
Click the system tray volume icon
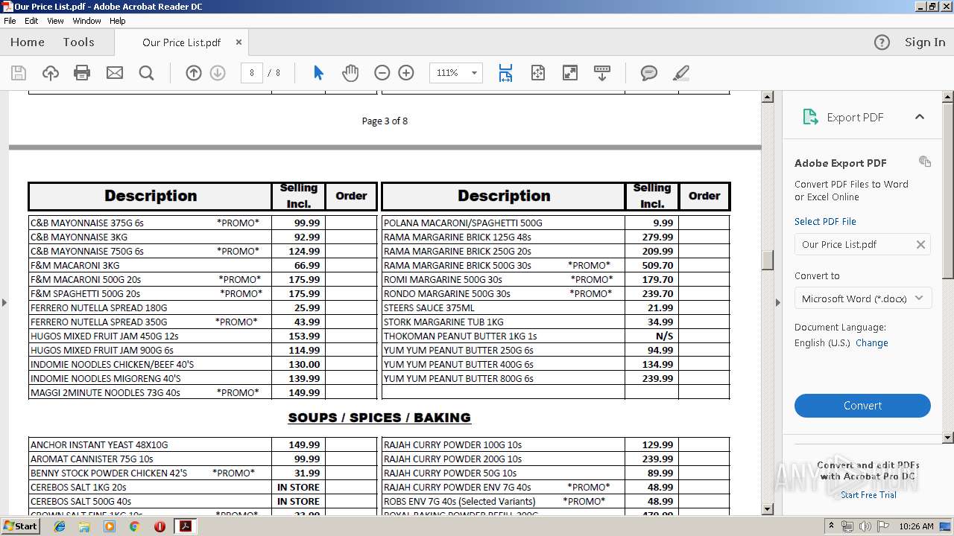click(865, 526)
